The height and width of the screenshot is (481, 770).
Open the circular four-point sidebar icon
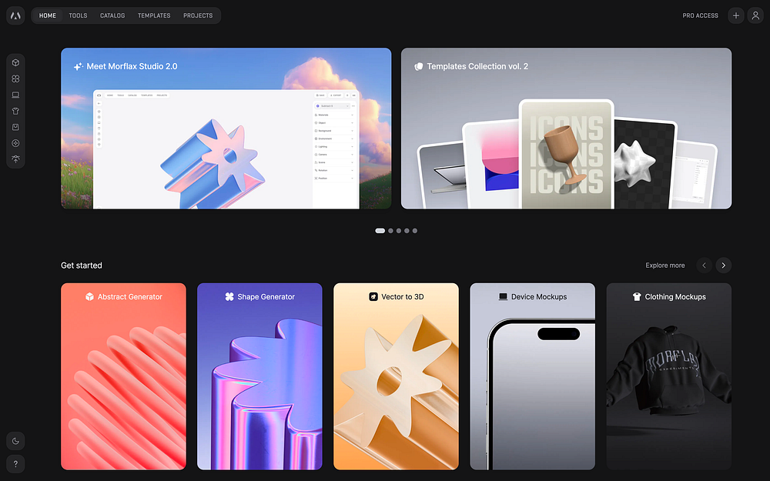(15, 143)
